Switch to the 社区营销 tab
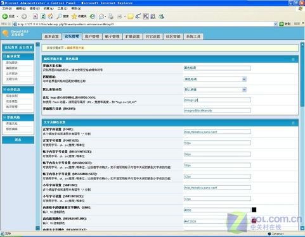This screenshot has width=305, height=237. click(x=173, y=37)
